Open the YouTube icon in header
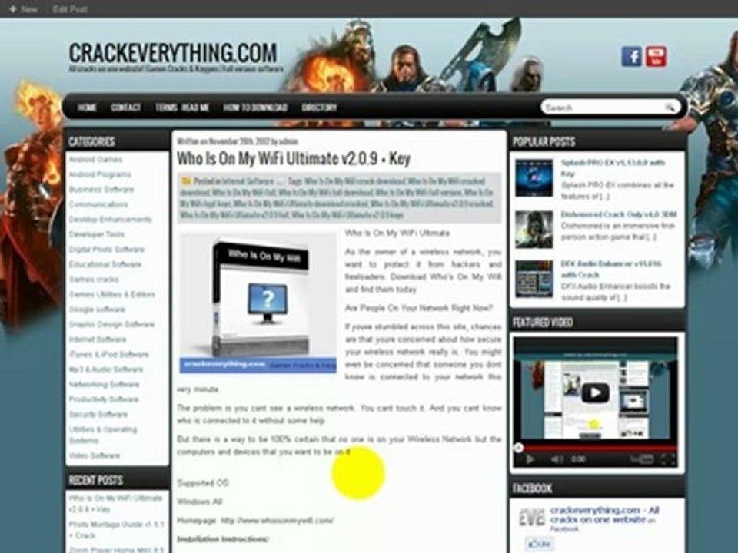The height and width of the screenshot is (553, 738). (x=656, y=56)
